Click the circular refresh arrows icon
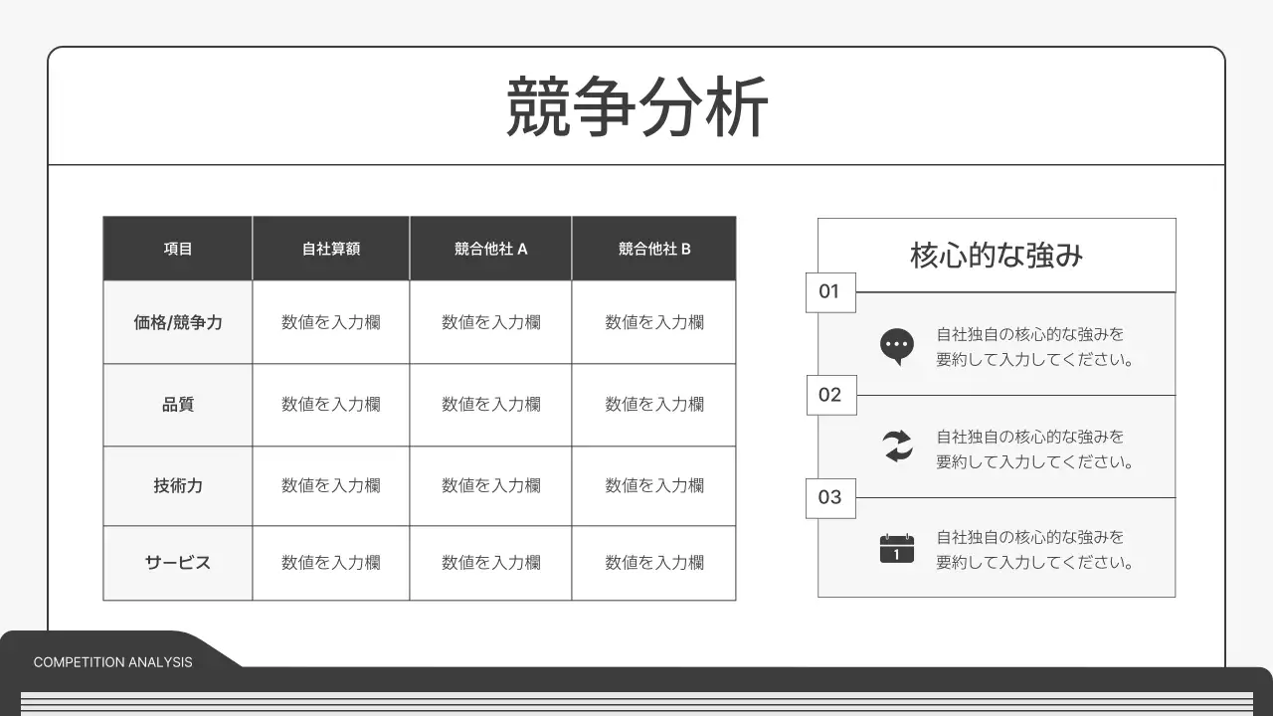 (x=897, y=447)
